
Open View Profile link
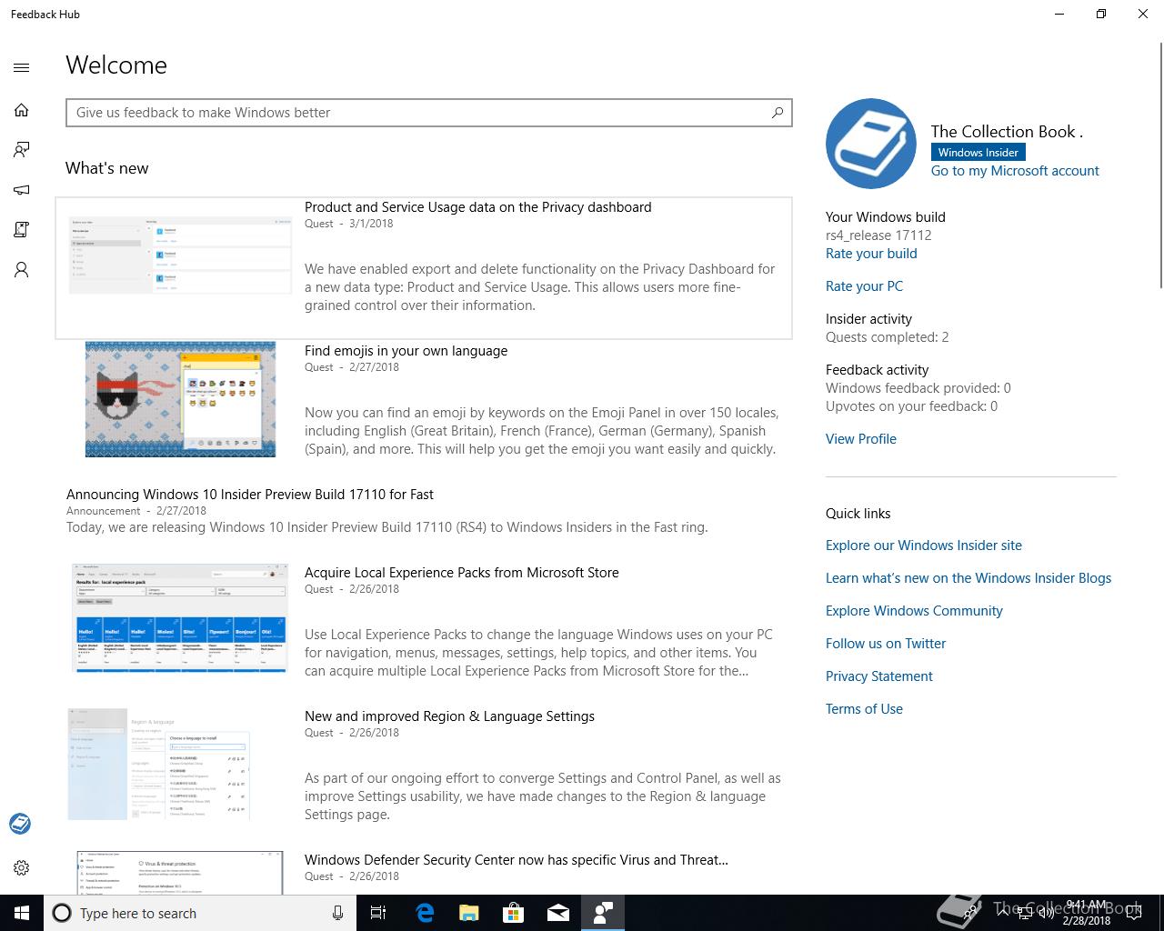click(861, 439)
